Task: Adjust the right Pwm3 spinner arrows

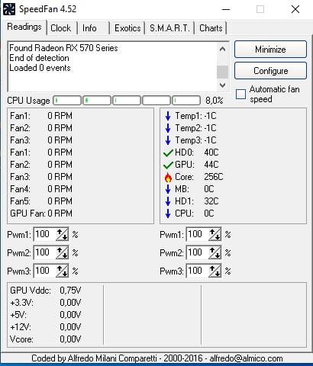Action: click(x=215, y=271)
